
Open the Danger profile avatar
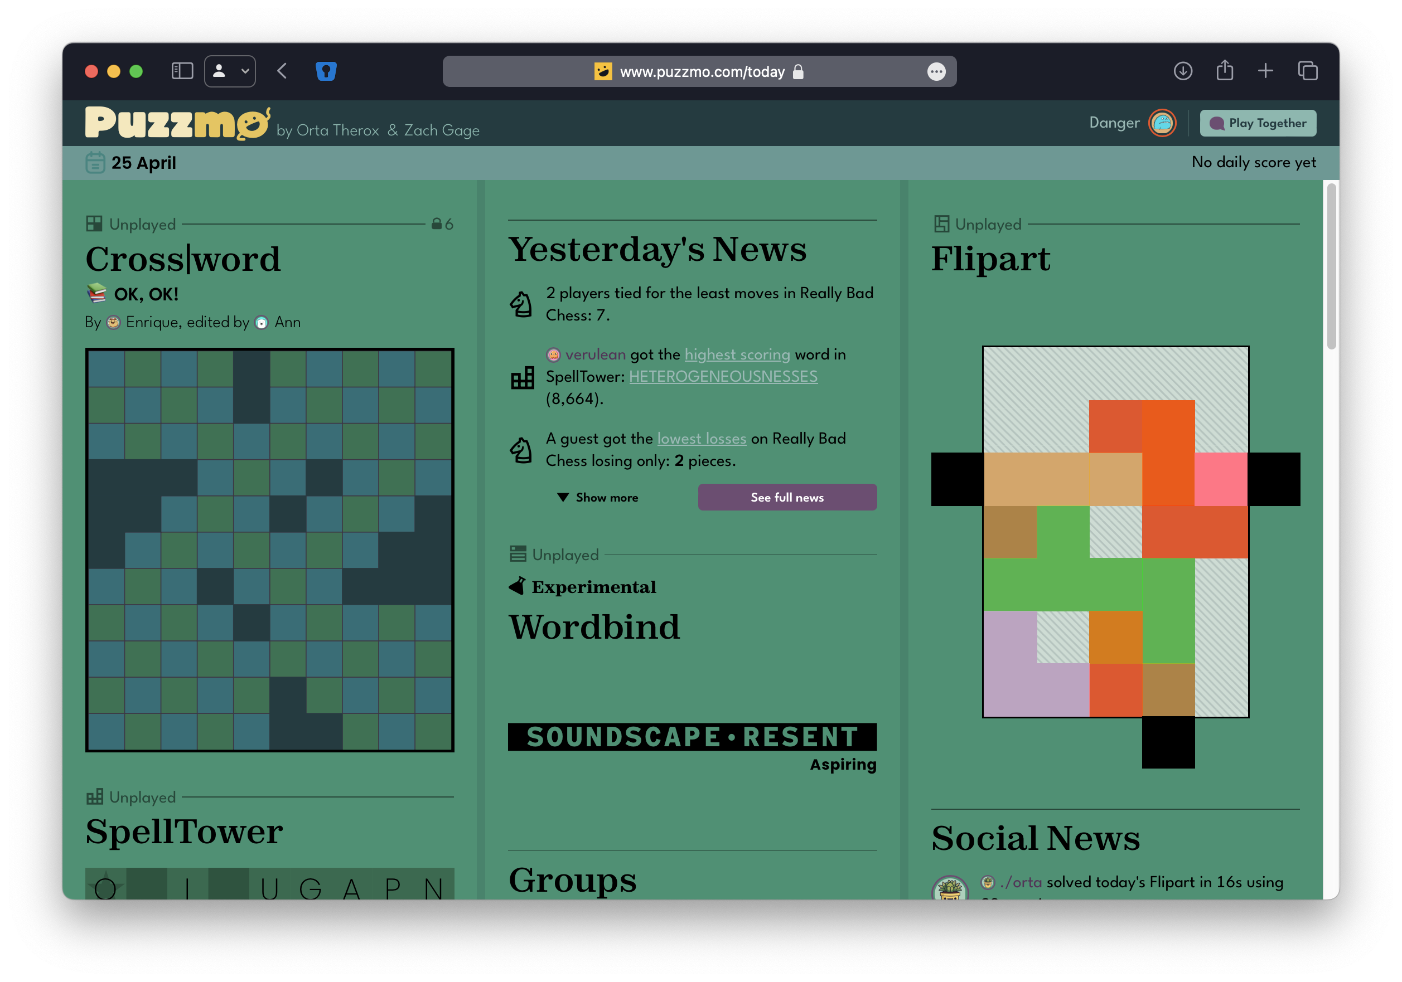click(x=1163, y=123)
